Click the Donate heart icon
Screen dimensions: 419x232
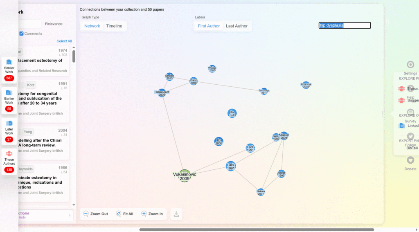click(410, 160)
